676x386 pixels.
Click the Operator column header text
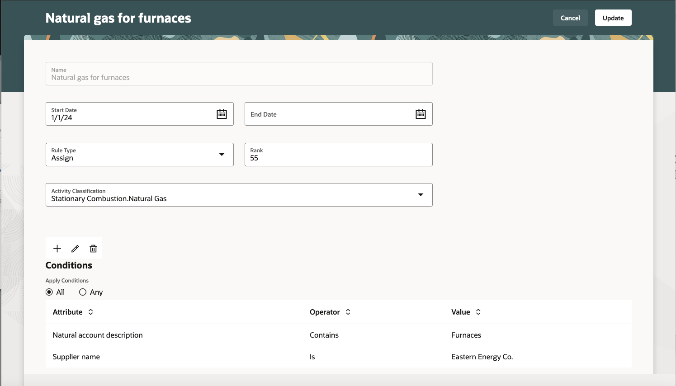325,312
